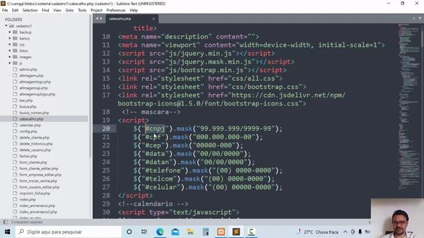Open the File menu

(5, 11)
